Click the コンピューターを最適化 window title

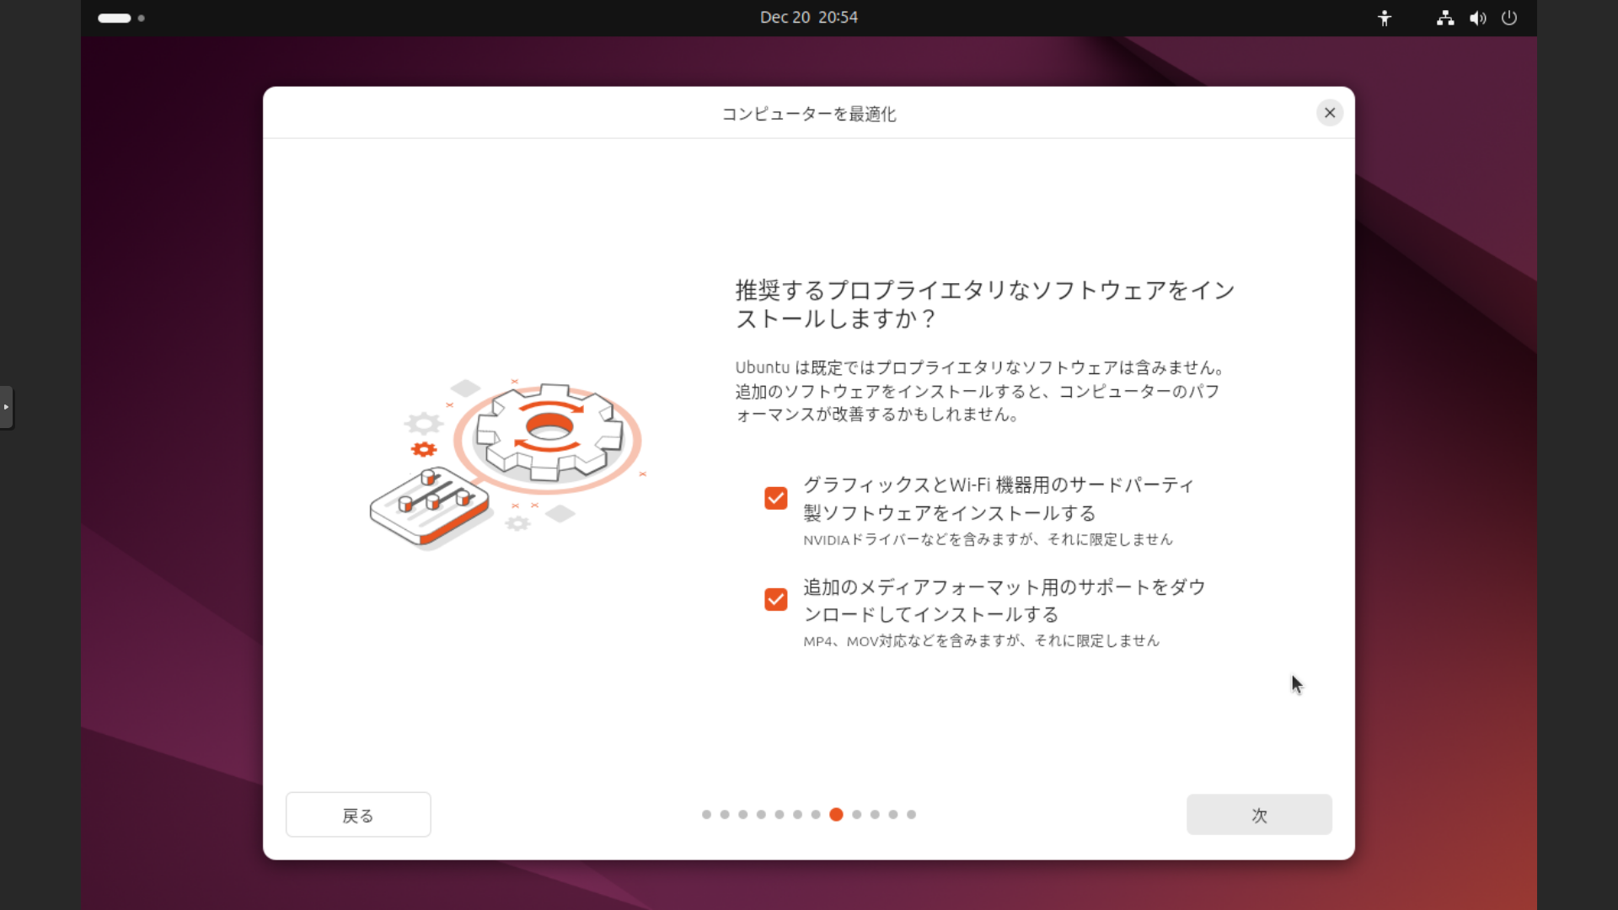[x=808, y=114]
